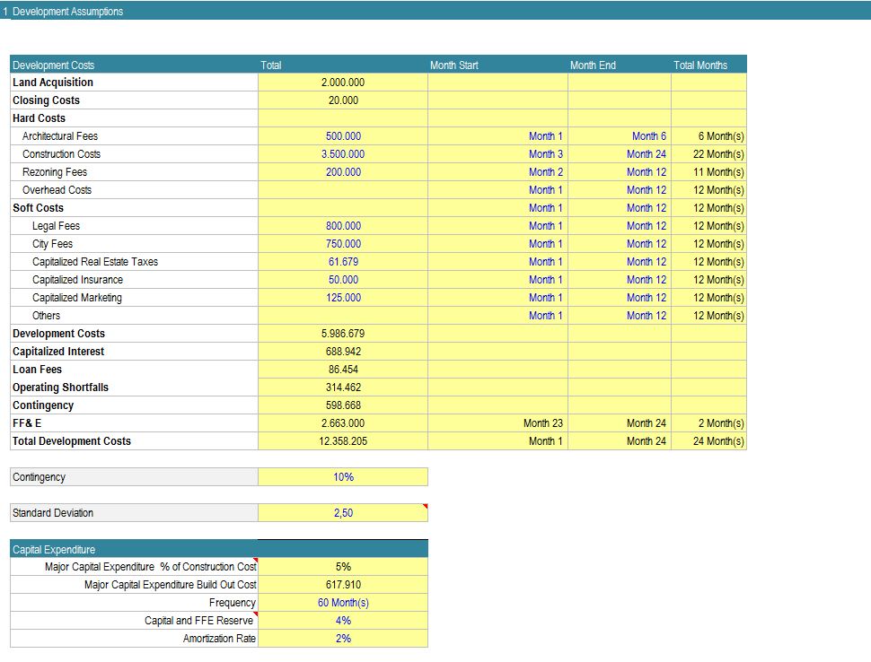Screen dimensions: 871x662
Task: Click Capitalized Interest value 688.942
Action: click(x=343, y=352)
